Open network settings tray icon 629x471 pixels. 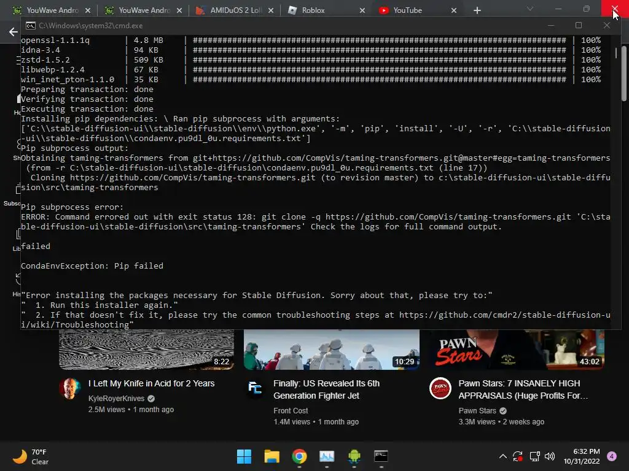(x=534, y=456)
